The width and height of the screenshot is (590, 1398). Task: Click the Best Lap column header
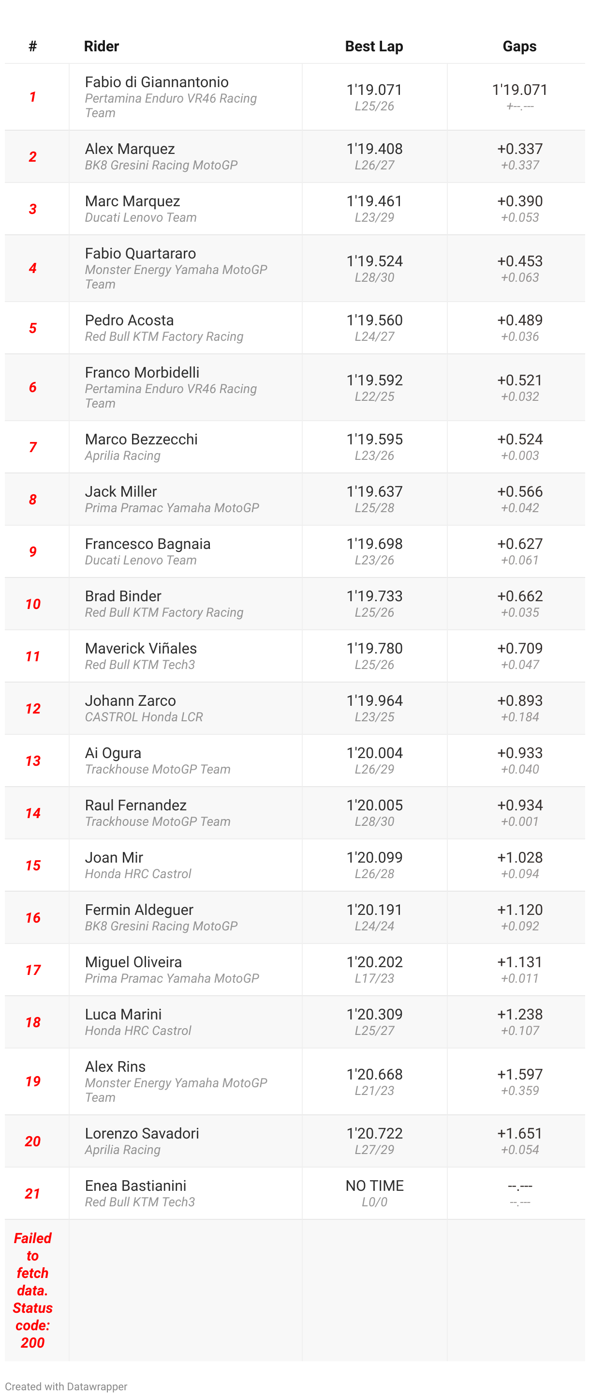click(x=374, y=46)
